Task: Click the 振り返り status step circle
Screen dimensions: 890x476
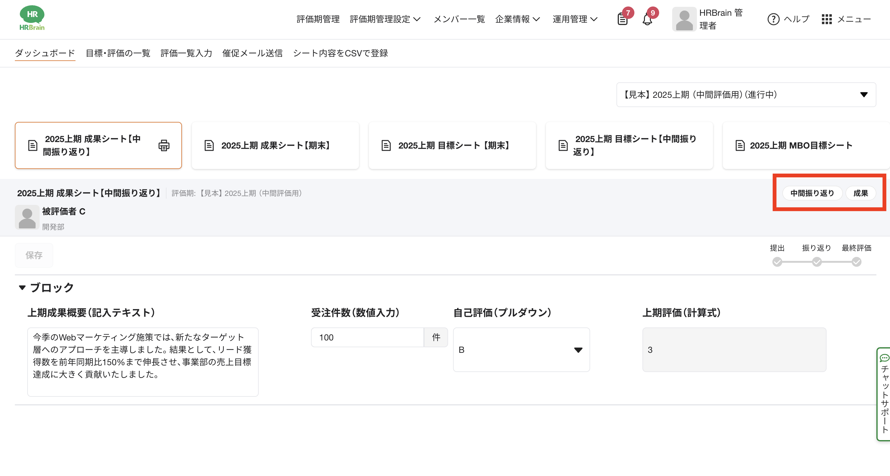Action: (x=817, y=262)
